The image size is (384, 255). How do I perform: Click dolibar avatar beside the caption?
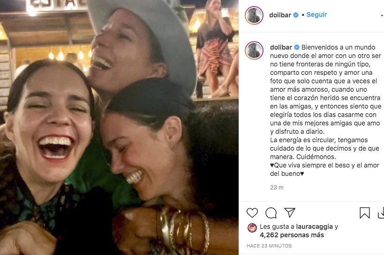click(x=254, y=50)
